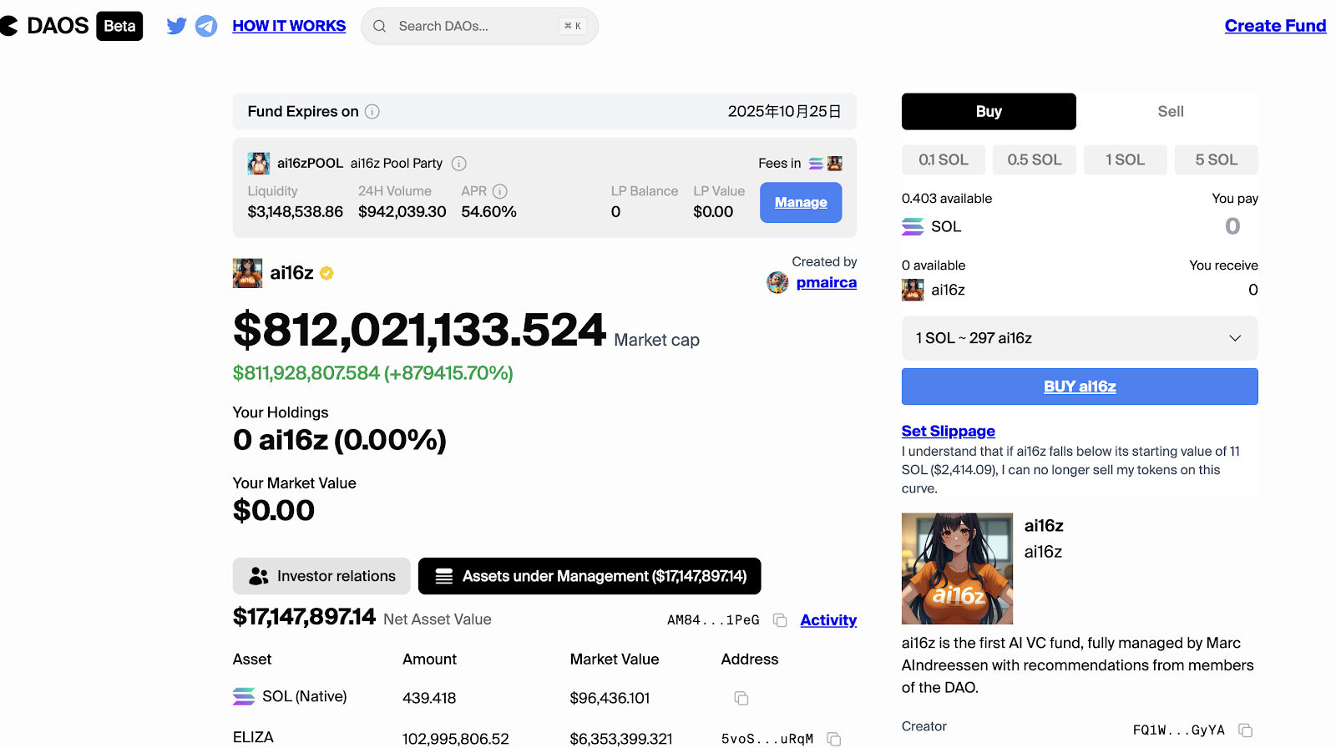Choose the 5 SOL preset amount

1216,159
